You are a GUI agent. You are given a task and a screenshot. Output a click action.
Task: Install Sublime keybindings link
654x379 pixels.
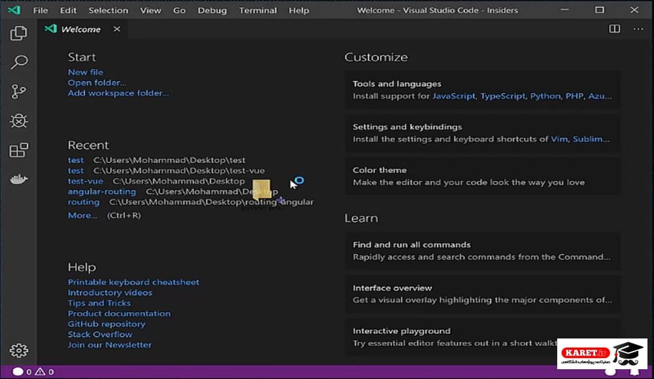591,139
